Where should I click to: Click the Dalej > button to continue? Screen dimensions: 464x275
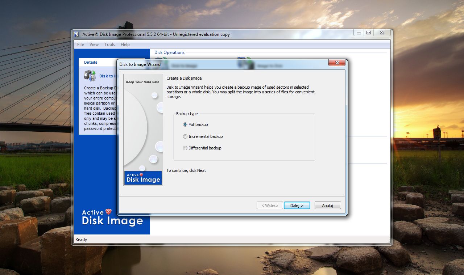pos(297,206)
